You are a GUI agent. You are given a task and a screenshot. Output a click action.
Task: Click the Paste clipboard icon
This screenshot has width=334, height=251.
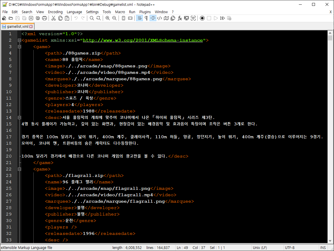[x=67, y=18]
